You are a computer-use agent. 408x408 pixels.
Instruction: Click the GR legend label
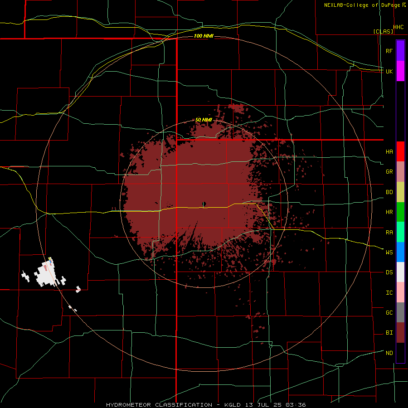click(389, 172)
